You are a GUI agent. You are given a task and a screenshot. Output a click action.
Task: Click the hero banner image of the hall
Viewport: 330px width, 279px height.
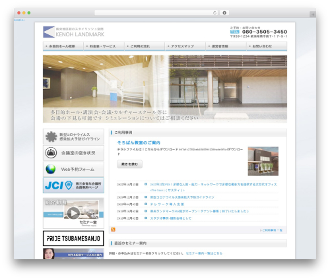tap(165, 89)
